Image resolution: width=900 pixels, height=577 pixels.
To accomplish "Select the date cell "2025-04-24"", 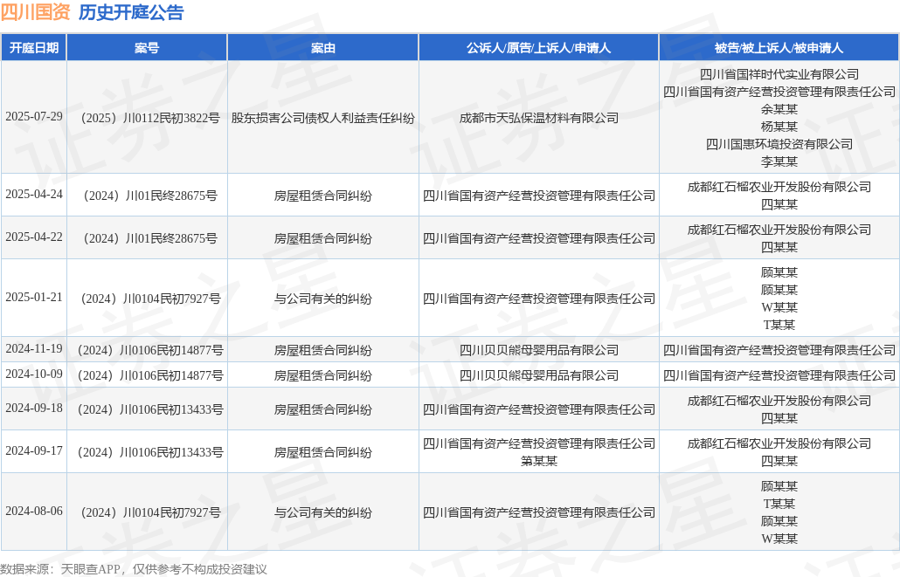I will point(34,195).
